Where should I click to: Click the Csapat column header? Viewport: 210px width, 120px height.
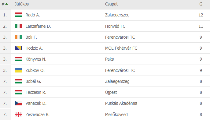coord(111,4)
